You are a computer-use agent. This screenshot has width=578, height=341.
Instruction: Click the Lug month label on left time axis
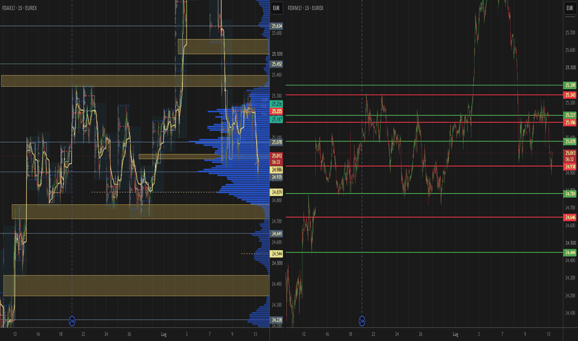(x=164, y=334)
